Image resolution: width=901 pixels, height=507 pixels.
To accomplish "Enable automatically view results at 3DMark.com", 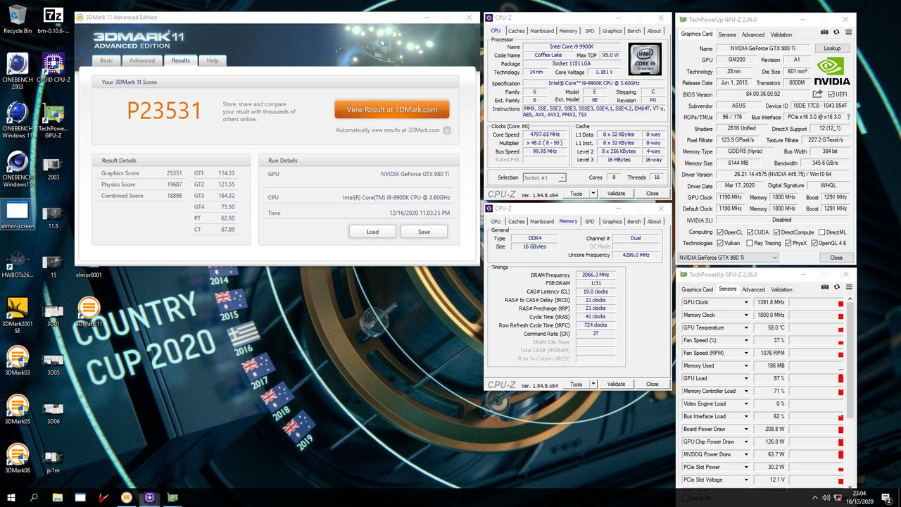I will click(x=447, y=130).
